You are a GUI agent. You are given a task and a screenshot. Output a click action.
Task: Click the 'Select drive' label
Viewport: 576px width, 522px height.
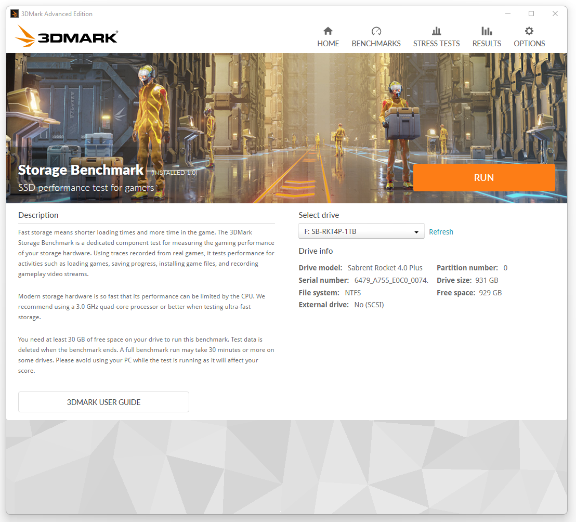coord(319,215)
